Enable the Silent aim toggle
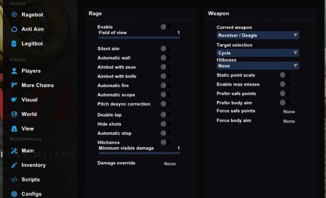The image size is (326, 198). (x=165, y=48)
